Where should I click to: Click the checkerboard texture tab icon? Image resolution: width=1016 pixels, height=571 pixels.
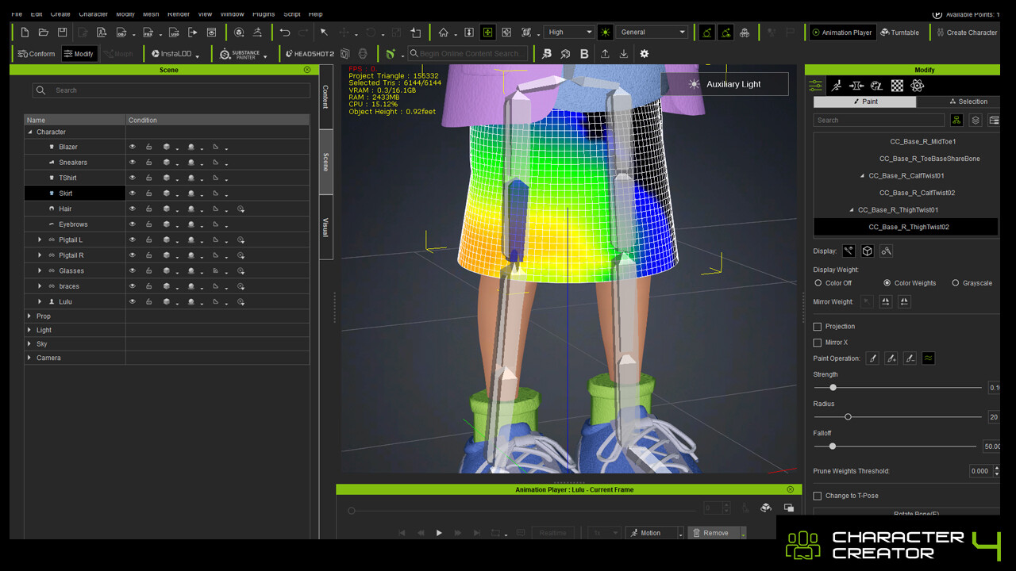(x=897, y=86)
